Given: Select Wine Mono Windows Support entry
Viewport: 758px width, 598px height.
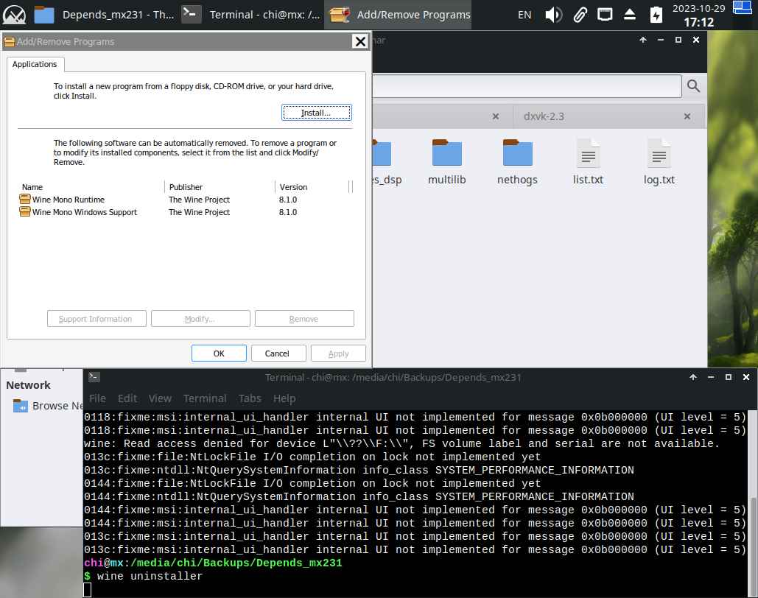Looking at the screenshot, I should [84, 212].
